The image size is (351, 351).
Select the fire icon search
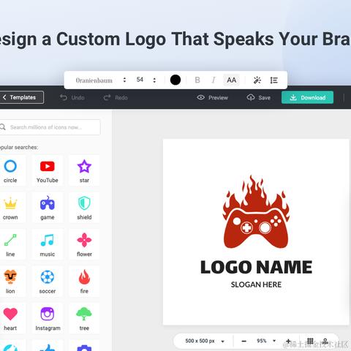click(x=84, y=282)
